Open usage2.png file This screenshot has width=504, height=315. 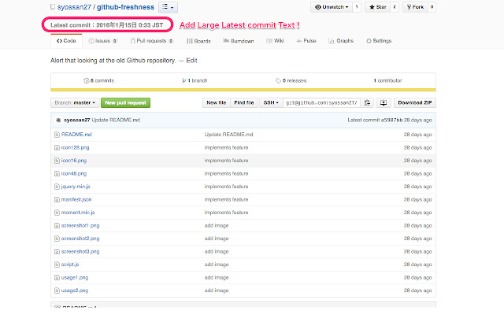[75, 291]
